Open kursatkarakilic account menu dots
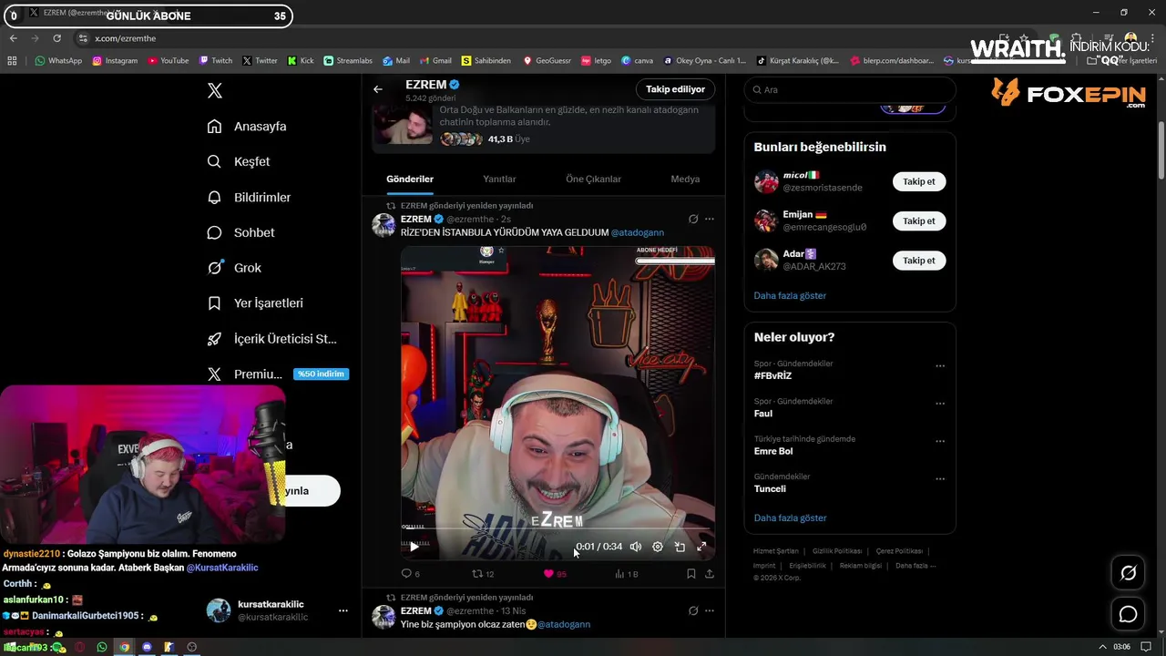Image resolution: width=1166 pixels, height=656 pixels. click(343, 610)
